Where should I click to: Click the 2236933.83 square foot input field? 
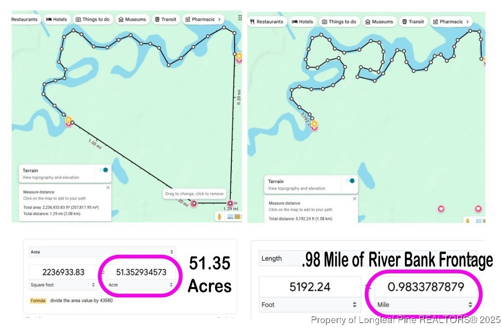[x=63, y=272]
